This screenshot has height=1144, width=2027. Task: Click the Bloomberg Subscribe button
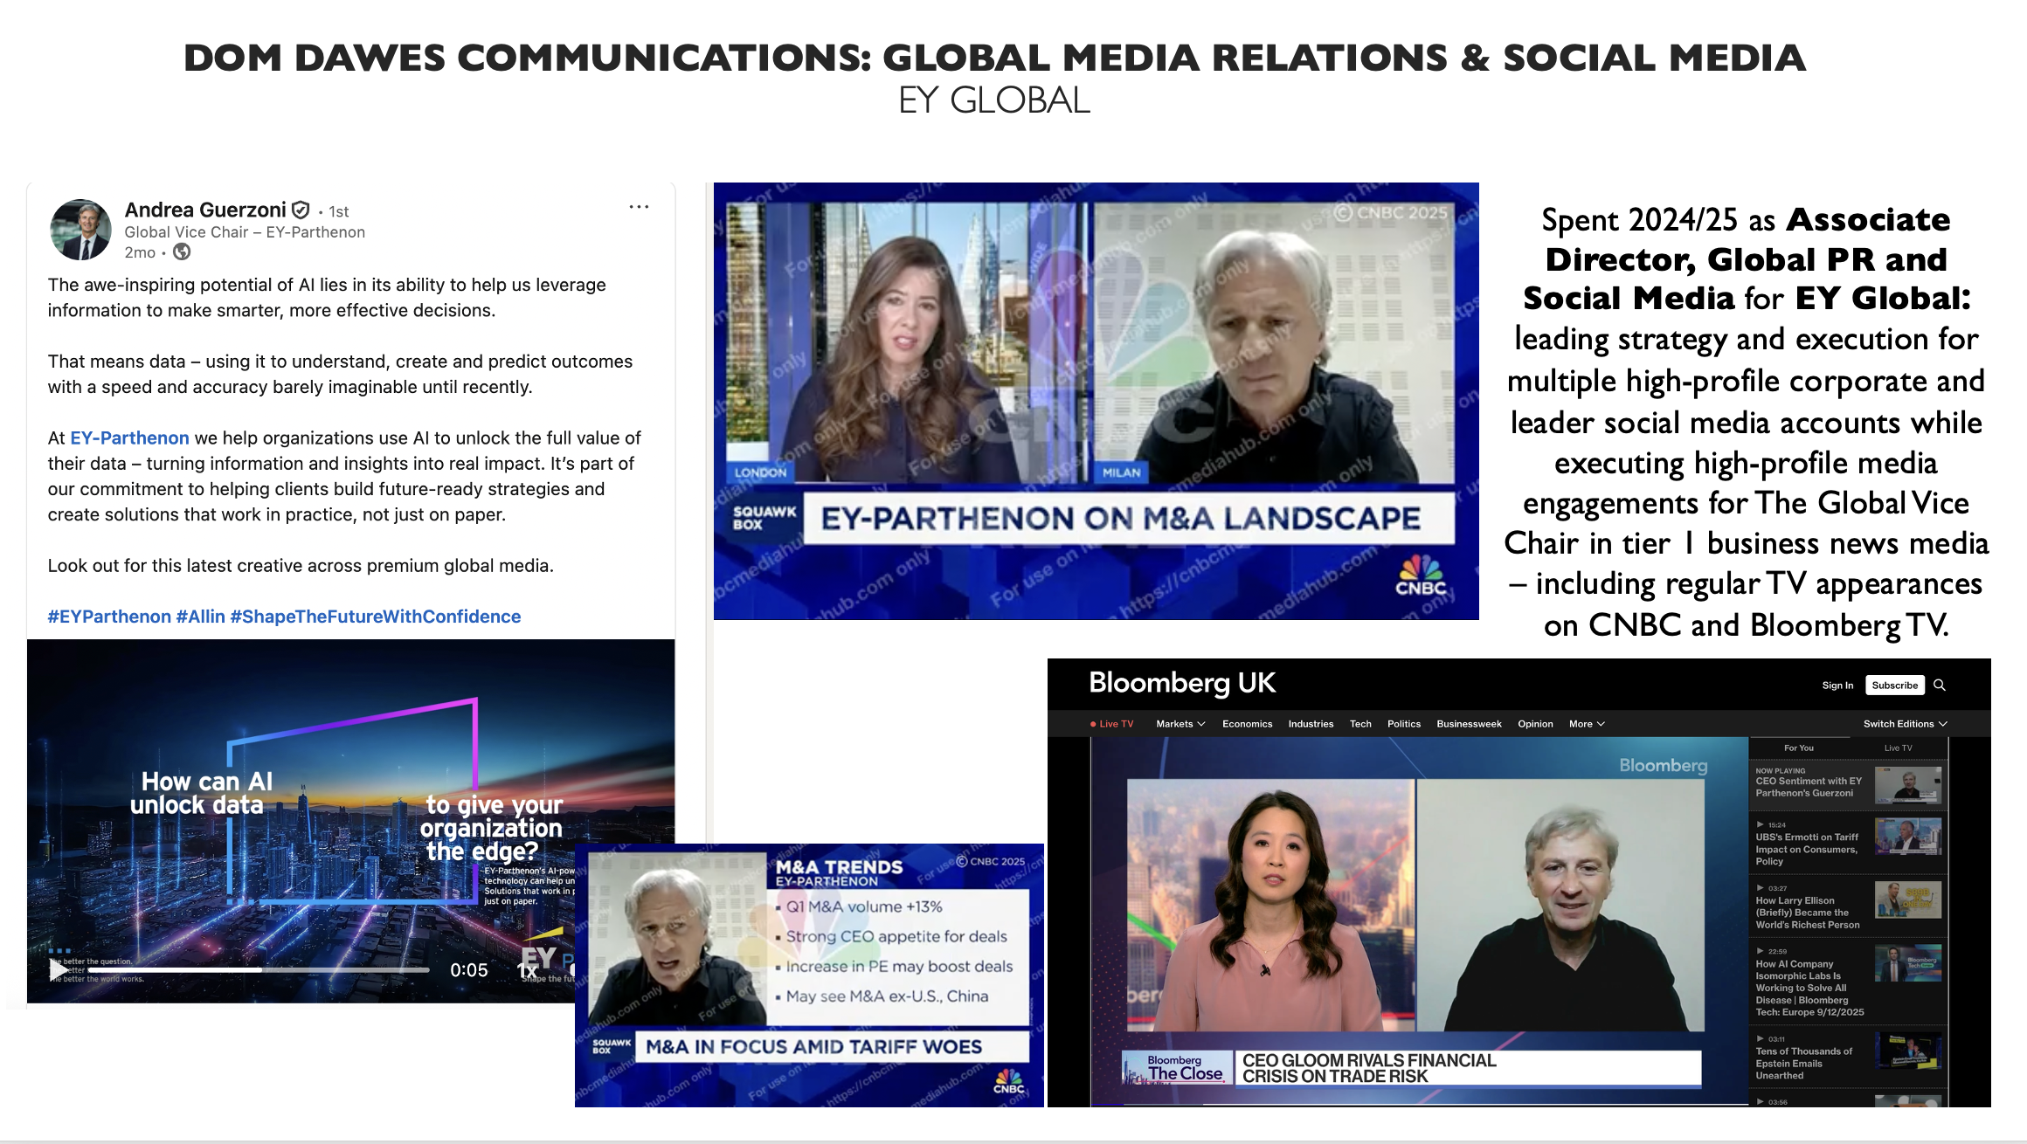(1894, 686)
